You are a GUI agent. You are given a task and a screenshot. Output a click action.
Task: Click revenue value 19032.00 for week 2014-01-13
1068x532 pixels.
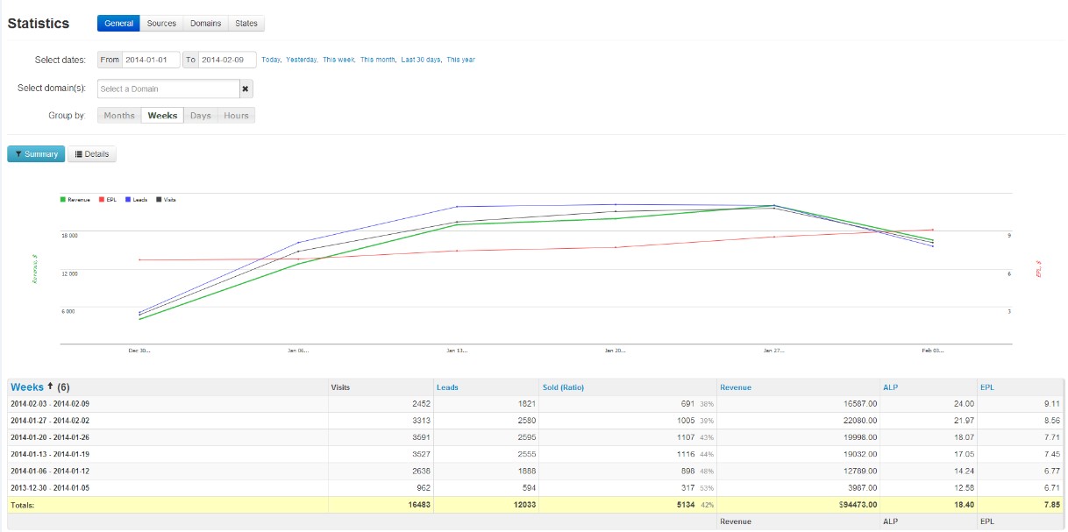pos(858,455)
